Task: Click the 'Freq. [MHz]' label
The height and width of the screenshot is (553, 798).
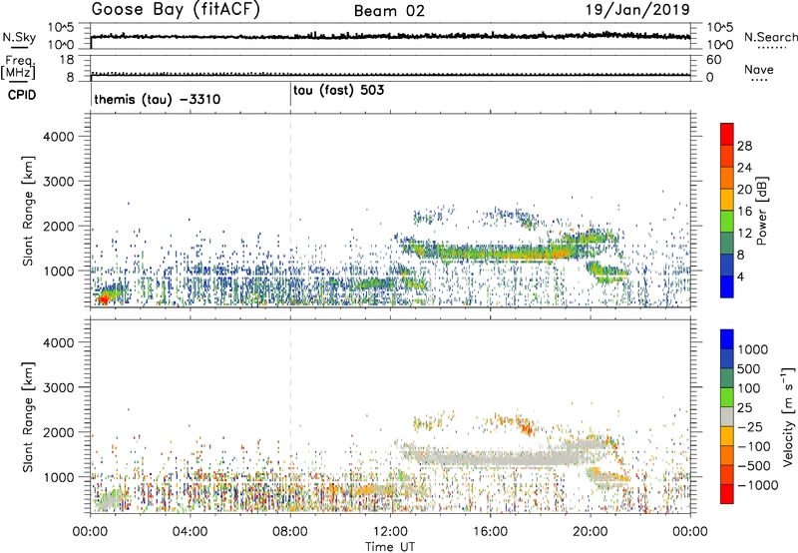Action: tap(18, 68)
